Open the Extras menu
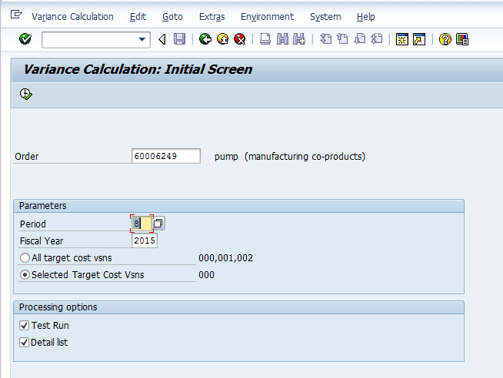Screen dimensions: 503x378 tap(212, 16)
